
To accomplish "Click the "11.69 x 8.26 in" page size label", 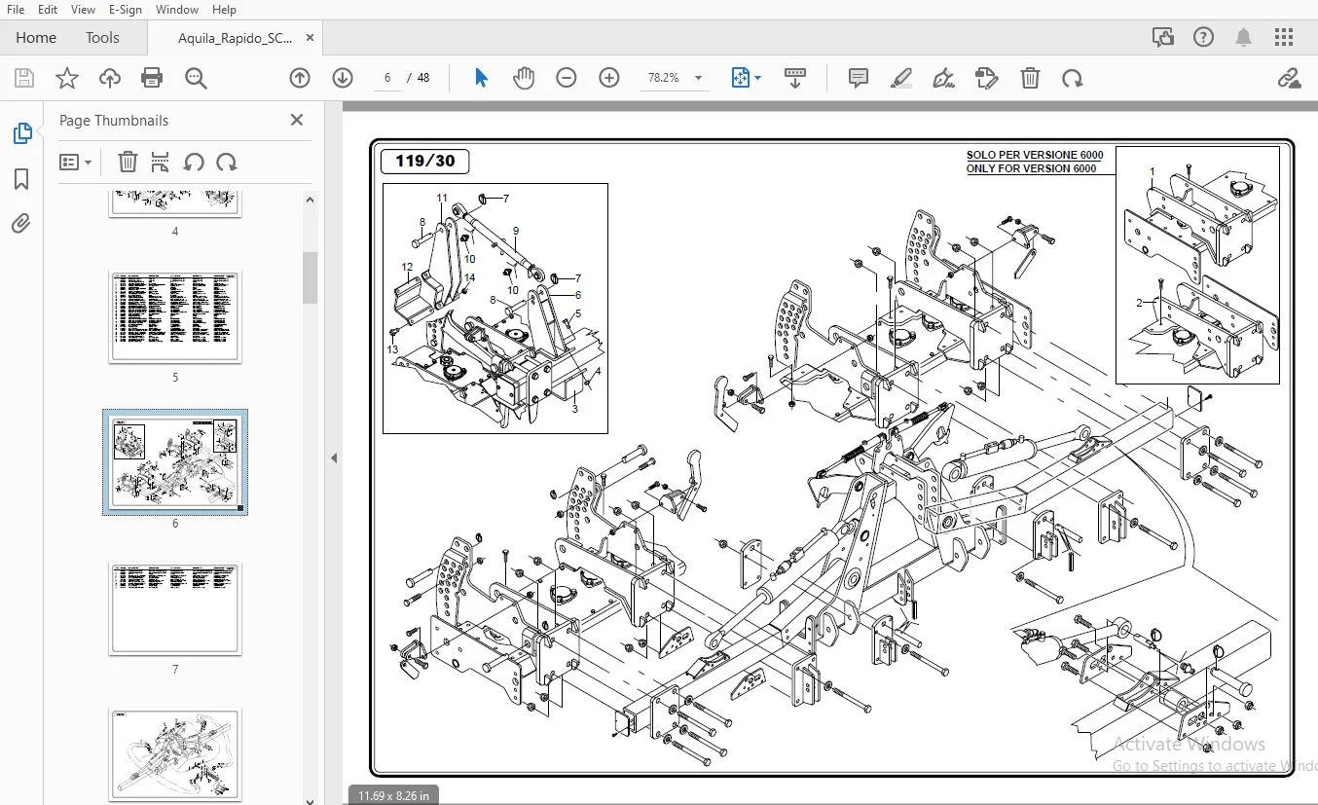I will [x=393, y=795].
